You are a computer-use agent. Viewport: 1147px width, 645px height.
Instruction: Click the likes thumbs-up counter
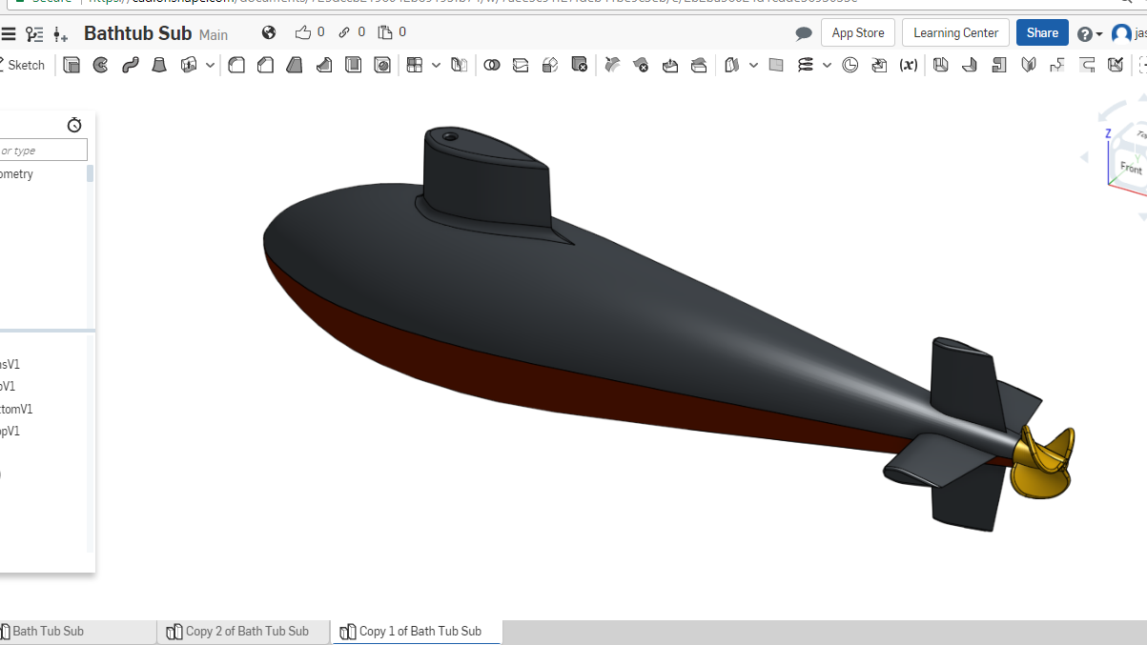[310, 32]
